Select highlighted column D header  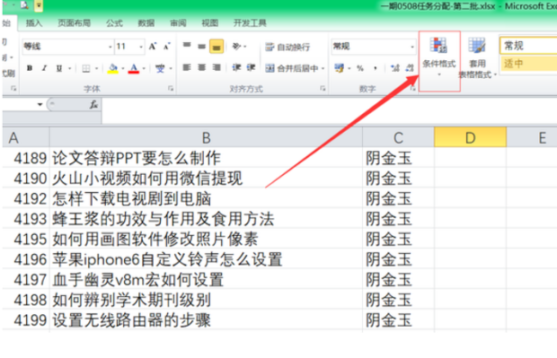[470, 137]
